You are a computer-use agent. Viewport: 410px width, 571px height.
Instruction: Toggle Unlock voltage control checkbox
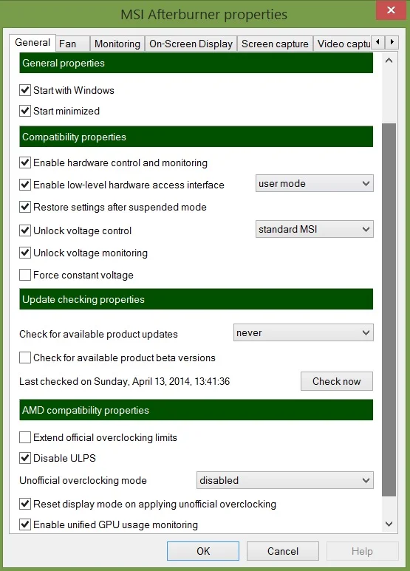coord(25,230)
